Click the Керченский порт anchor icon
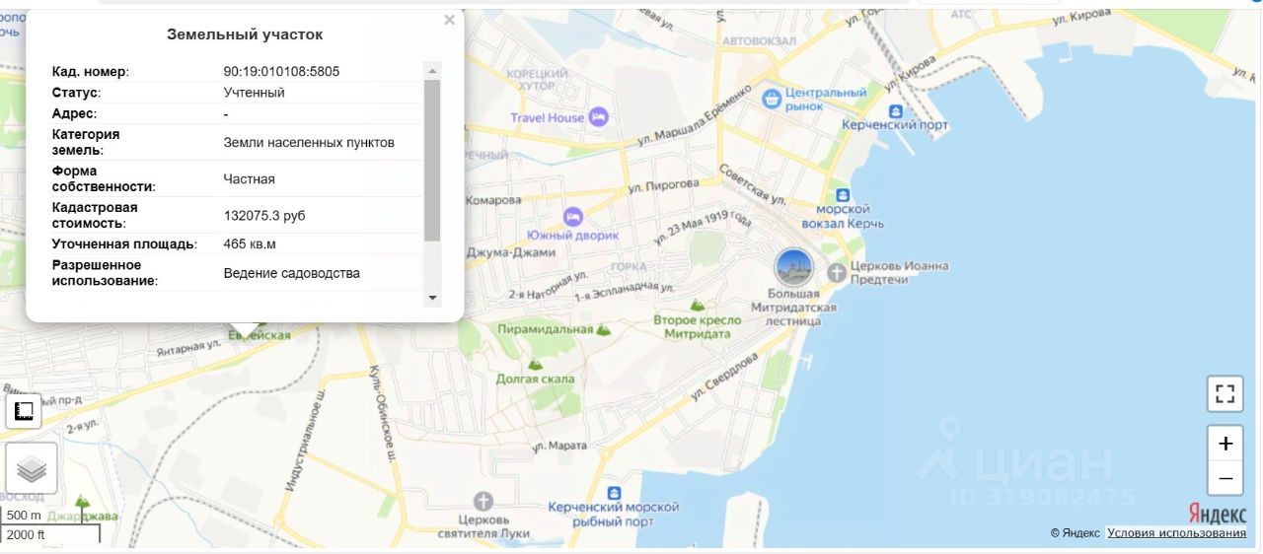 pos(895,111)
